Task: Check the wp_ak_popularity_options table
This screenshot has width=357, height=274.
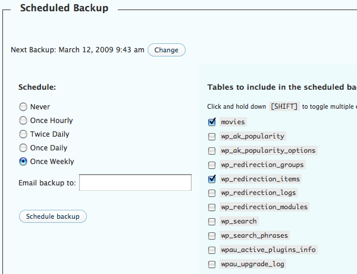Action: 212,150
